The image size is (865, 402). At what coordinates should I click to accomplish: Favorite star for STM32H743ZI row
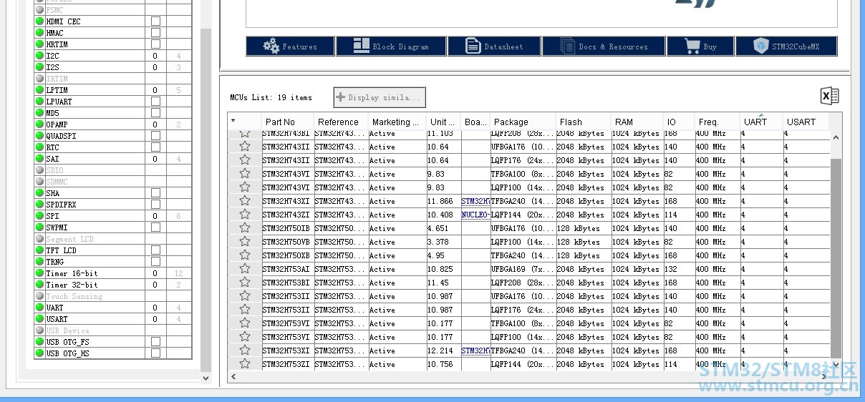[x=245, y=215]
